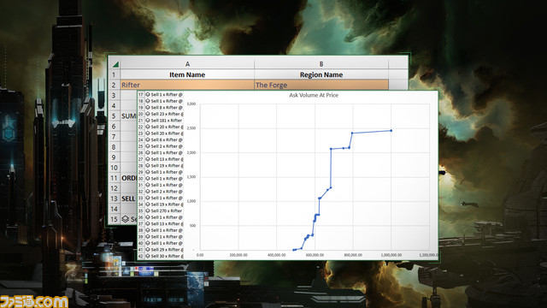Click the vertical axis label '3,000'
Image resolution: width=547 pixels, height=308 pixels.
click(x=191, y=104)
